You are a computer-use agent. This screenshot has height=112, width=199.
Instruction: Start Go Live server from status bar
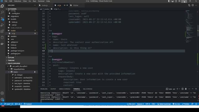pos(176,104)
